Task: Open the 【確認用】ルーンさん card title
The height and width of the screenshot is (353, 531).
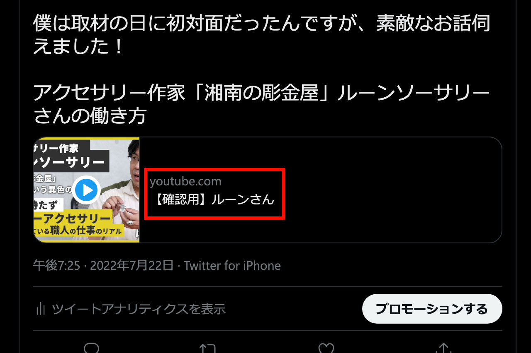Action: click(212, 199)
